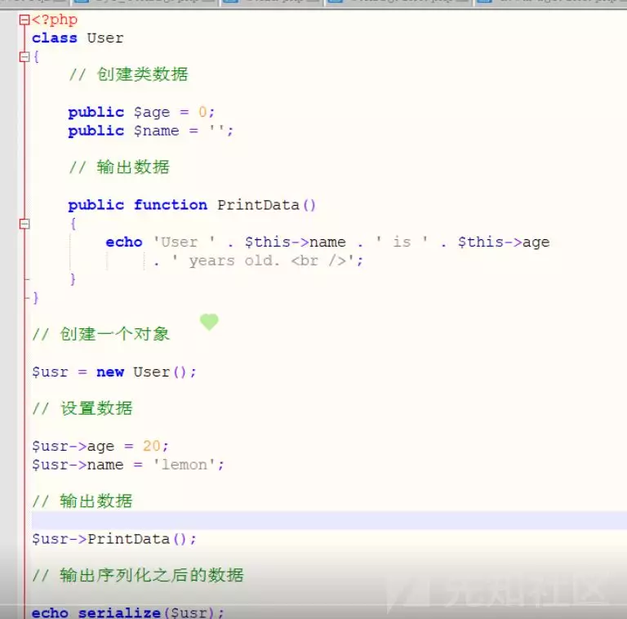The image size is (627, 619).
Task: Collapse the fold marker beside <?php
Action: tap(24, 20)
